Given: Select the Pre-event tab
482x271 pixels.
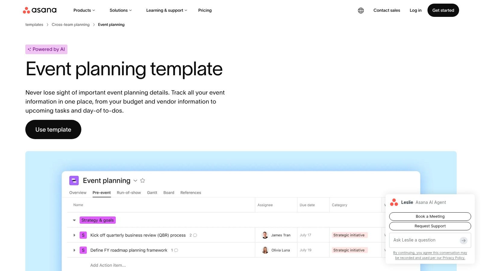Looking at the screenshot, I should (102, 193).
